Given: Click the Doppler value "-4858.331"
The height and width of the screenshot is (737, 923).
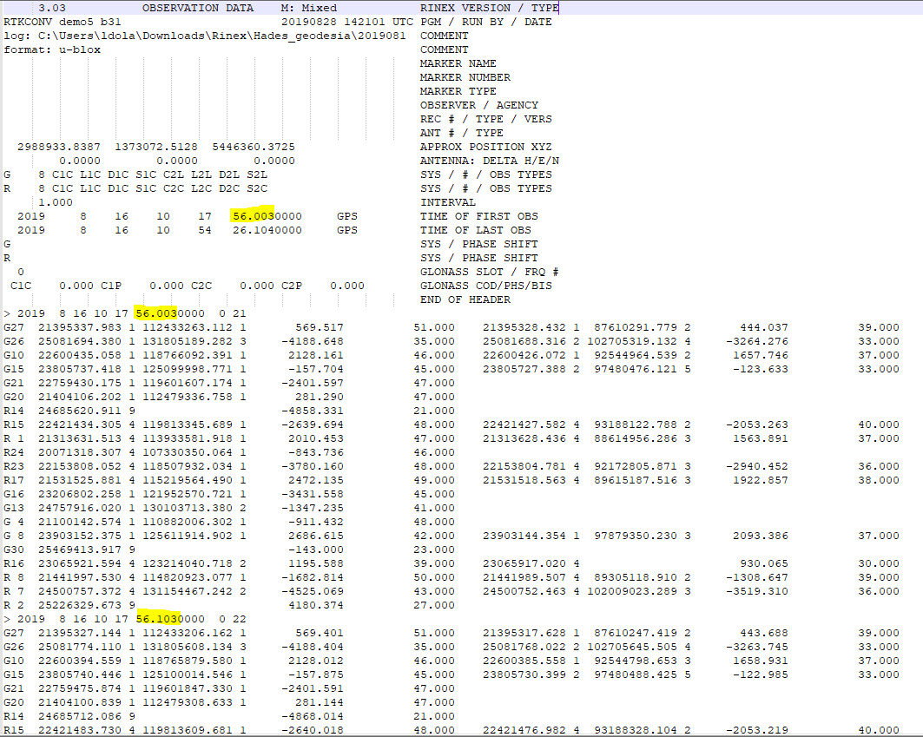Looking at the screenshot, I should click(x=313, y=411).
